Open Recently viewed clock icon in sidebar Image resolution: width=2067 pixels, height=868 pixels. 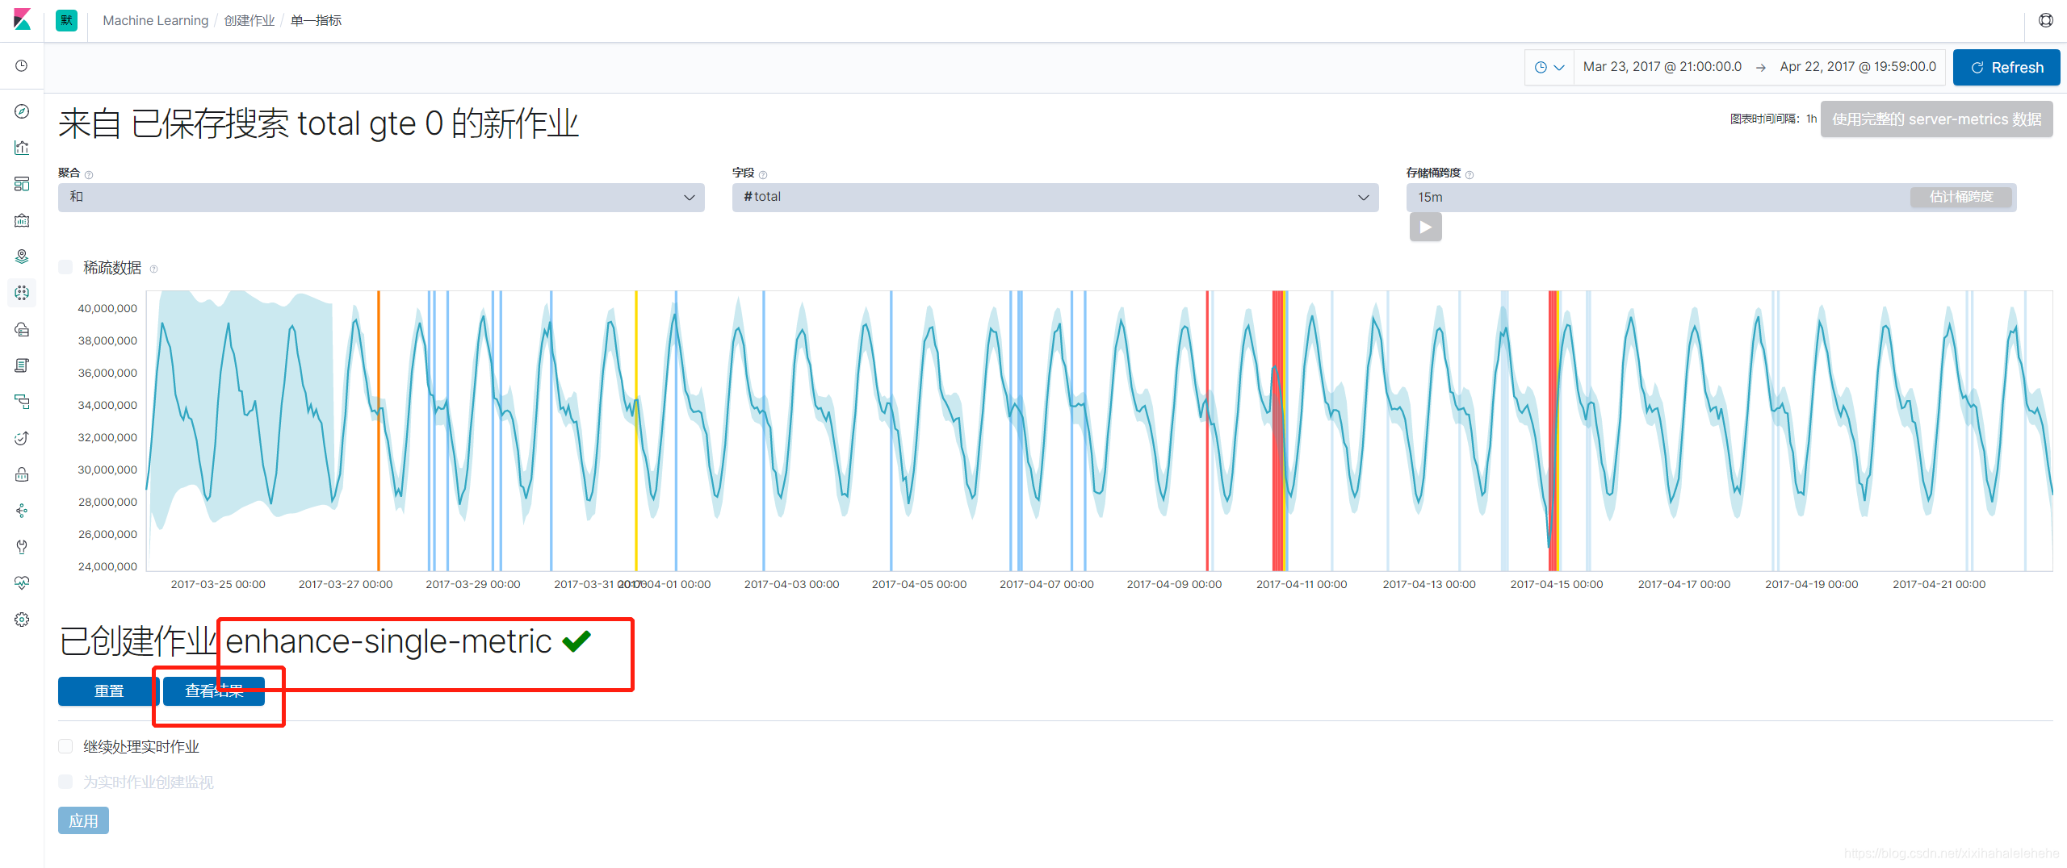click(x=22, y=65)
